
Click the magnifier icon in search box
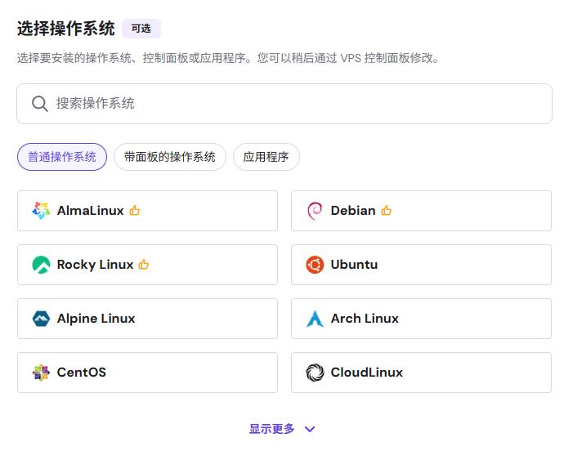(40, 104)
